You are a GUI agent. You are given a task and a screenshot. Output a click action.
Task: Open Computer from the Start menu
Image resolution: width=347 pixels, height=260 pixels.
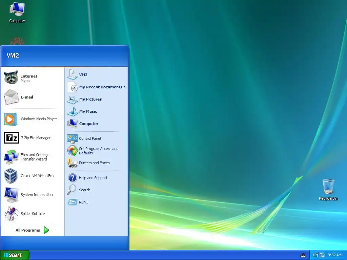point(96,124)
